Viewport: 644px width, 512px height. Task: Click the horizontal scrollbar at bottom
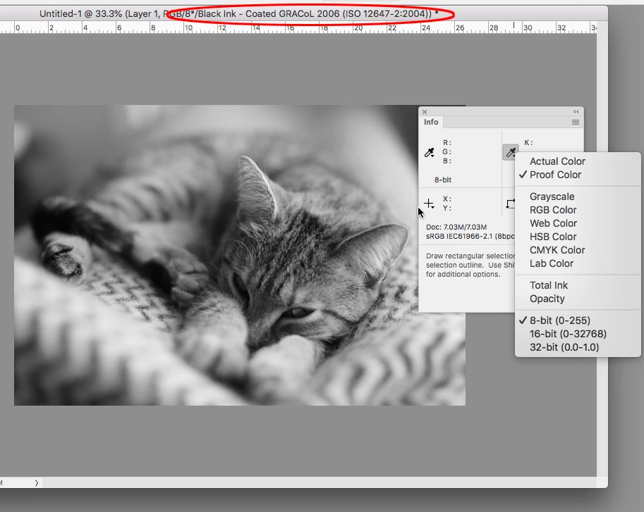[319, 483]
